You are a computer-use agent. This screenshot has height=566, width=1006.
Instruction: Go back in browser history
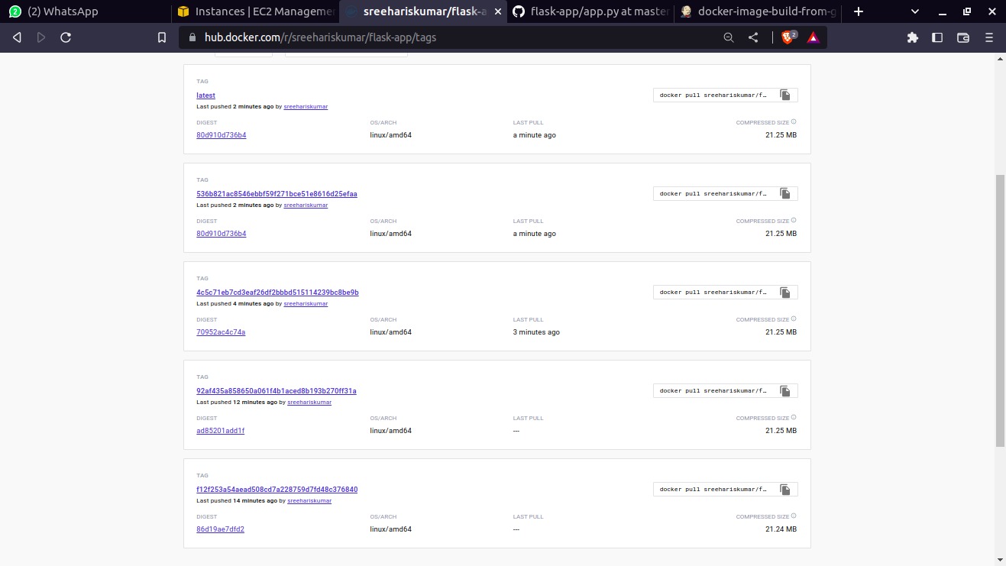click(18, 37)
